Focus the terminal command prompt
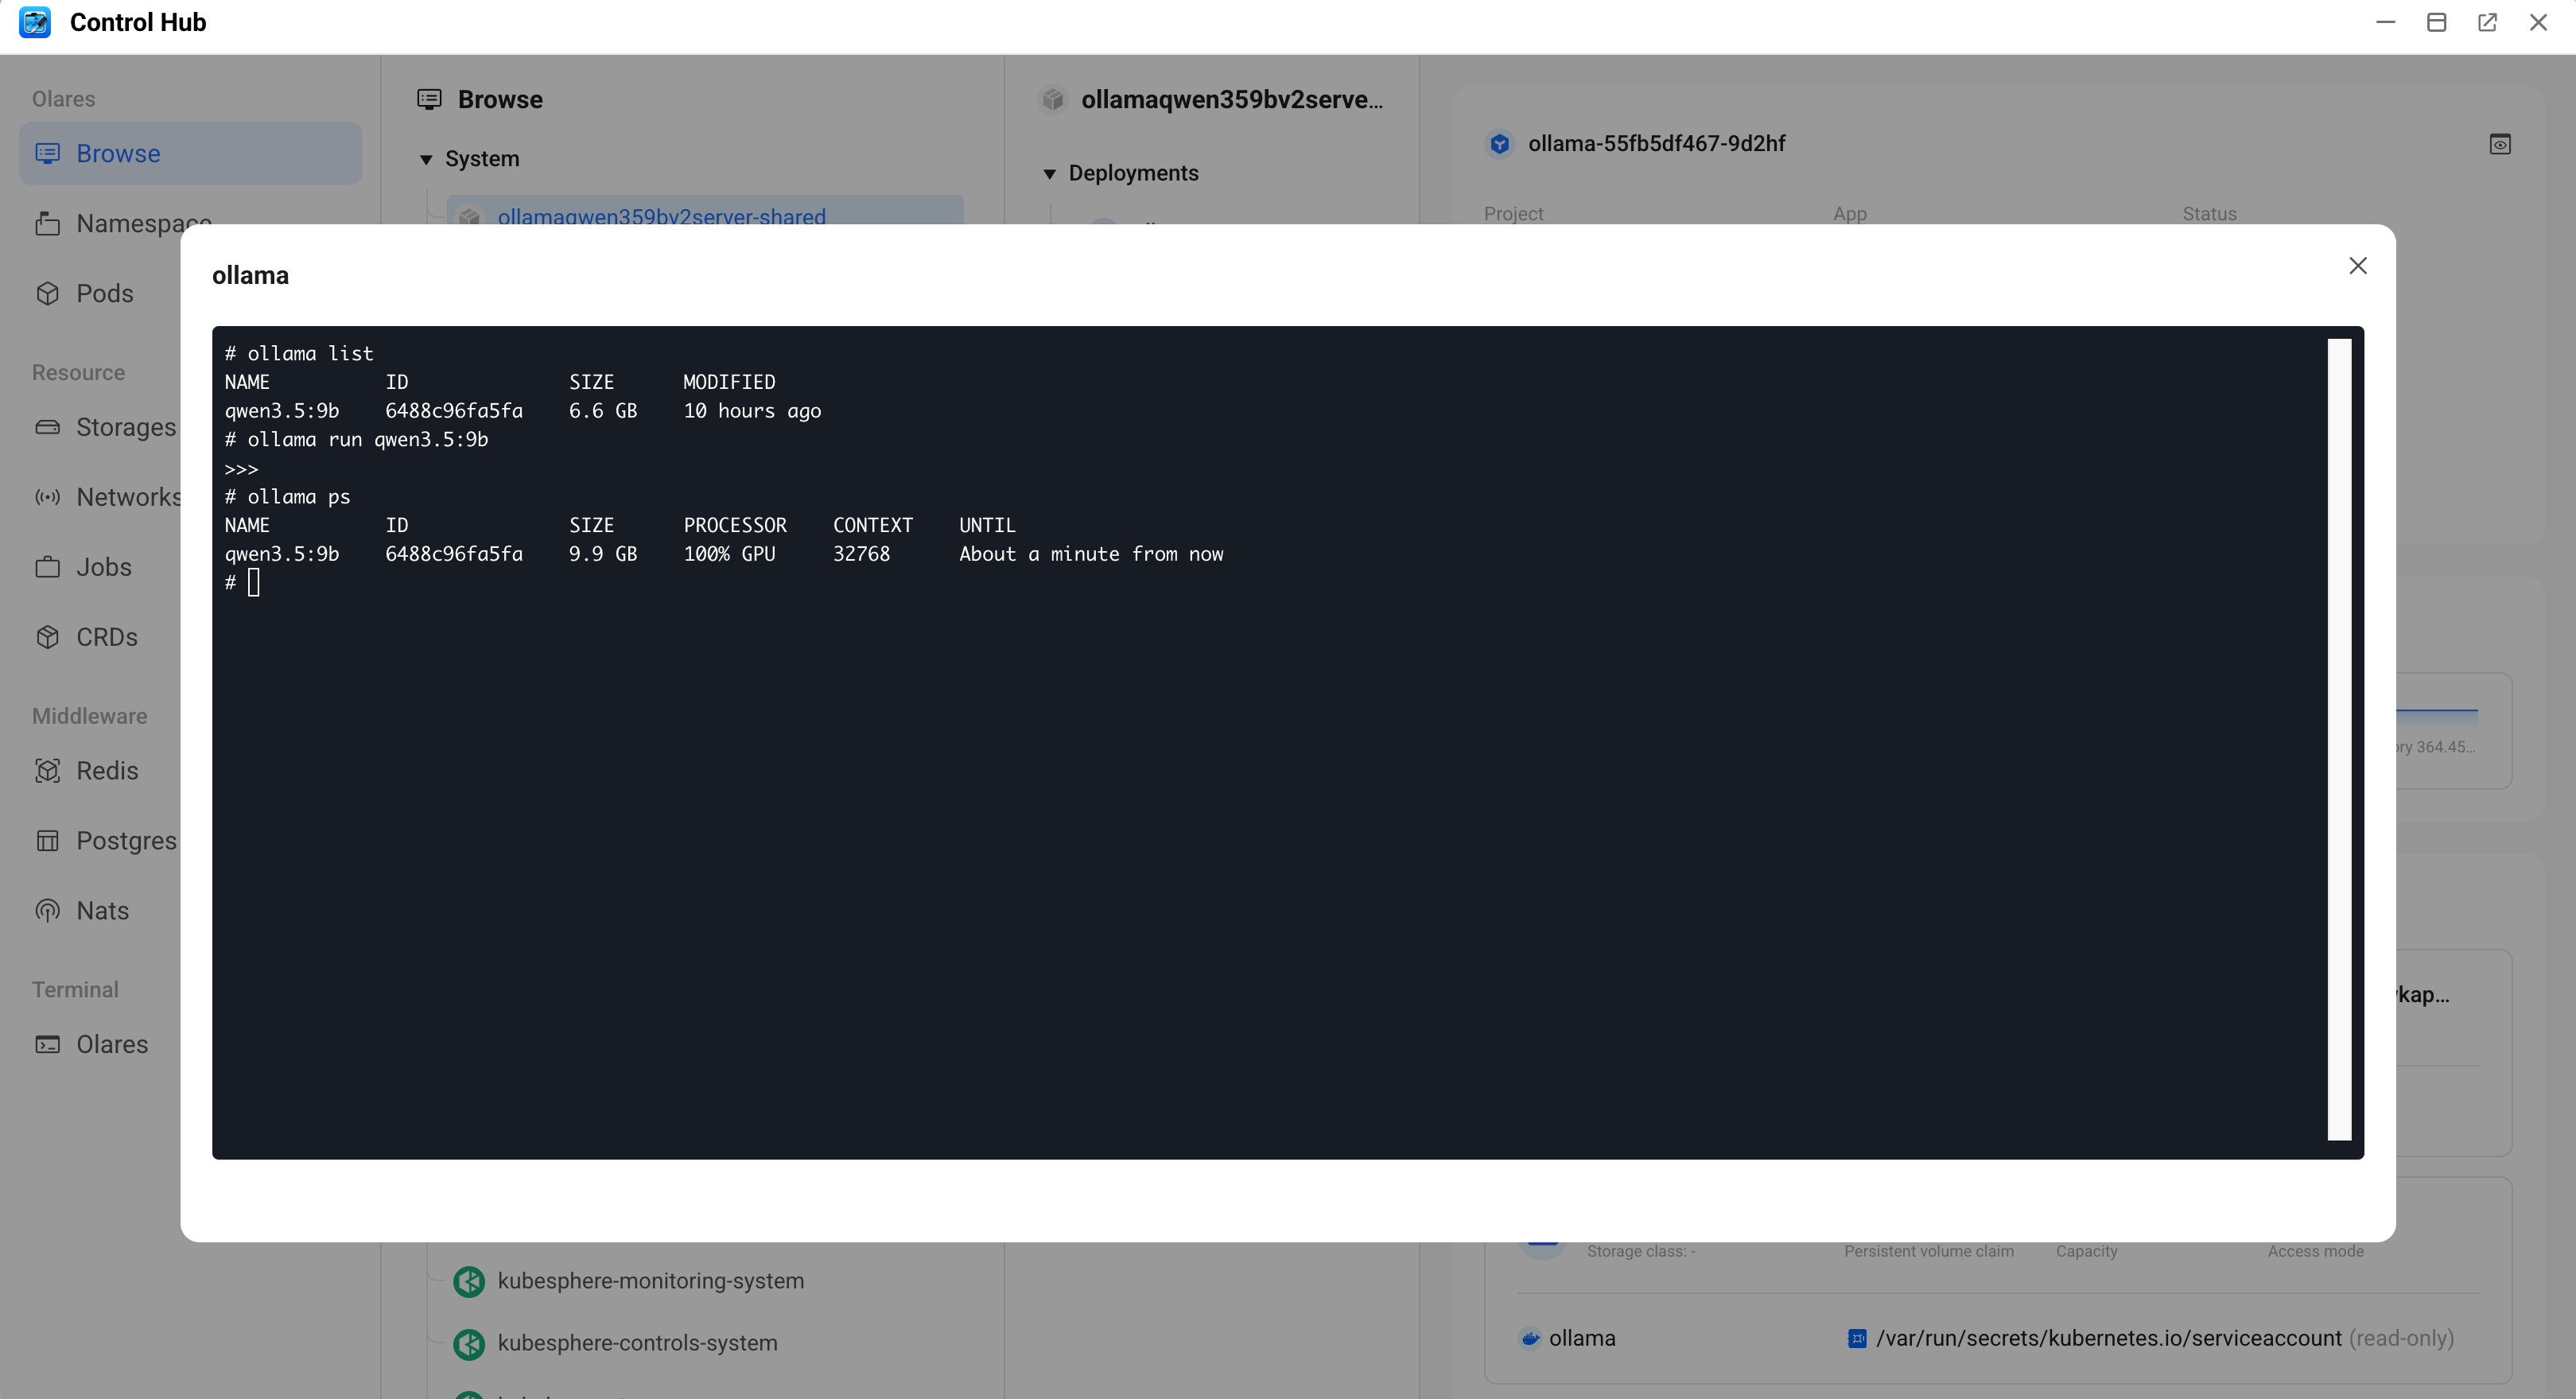 (254, 583)
